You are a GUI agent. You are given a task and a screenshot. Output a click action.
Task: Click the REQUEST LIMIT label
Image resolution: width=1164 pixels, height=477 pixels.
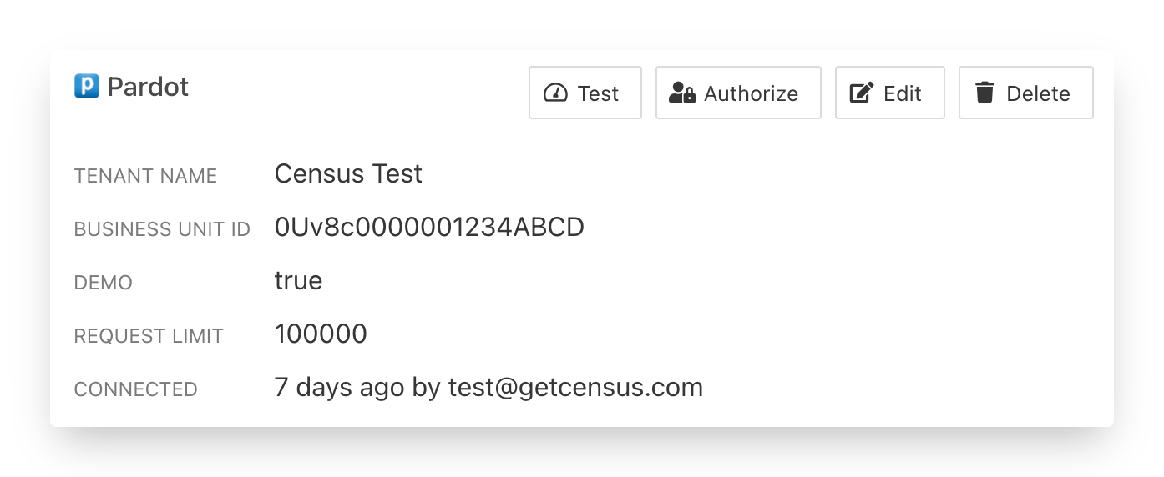[x=149, y=336]
